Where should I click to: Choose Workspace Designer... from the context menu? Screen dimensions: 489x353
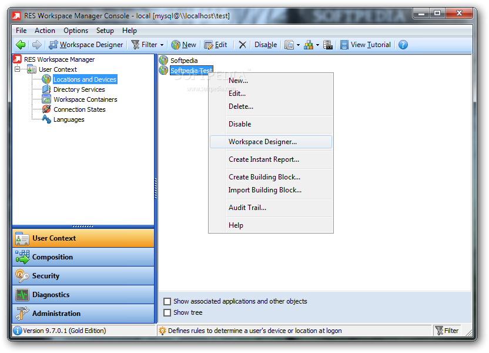click(271, 142)
